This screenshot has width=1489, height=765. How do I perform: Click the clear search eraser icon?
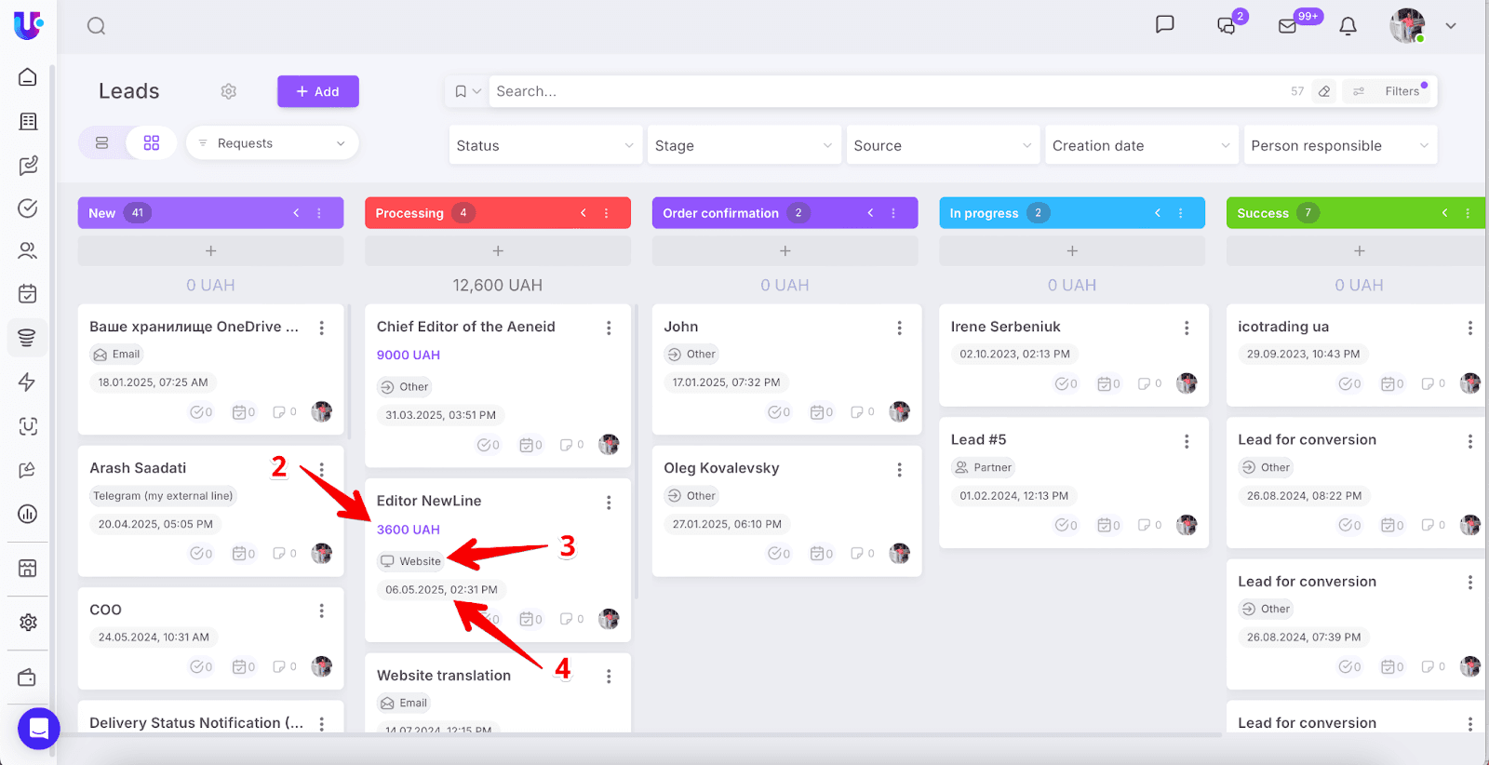1324,91
